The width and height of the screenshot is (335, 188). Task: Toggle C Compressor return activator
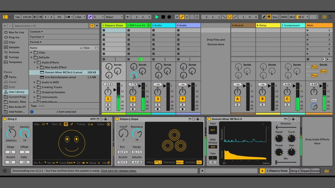pyautogui.click(x=287, y=99)
